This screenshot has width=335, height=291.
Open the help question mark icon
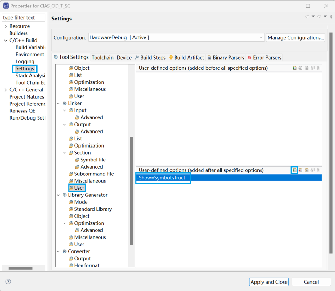(x=8, y=282)
